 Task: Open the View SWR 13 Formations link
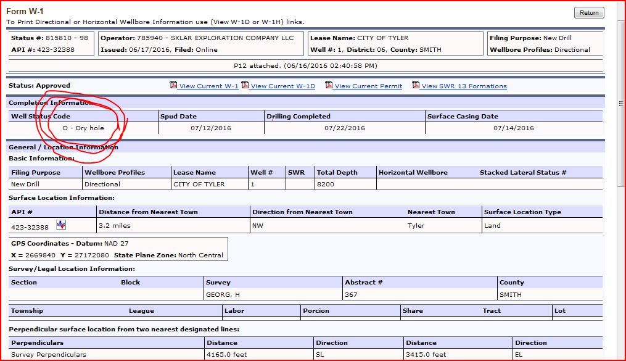pyautogui.click(x=464, y=86)
